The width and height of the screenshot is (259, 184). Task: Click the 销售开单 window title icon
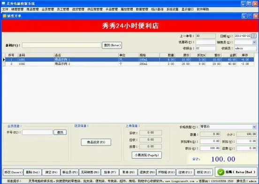(5, 16)
